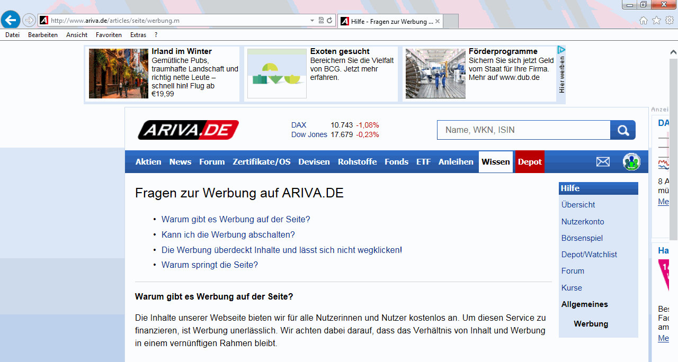Screen dimensions: 678x362
Task: Open the Rohstoffe section
Action: click(x=358, y=162)
